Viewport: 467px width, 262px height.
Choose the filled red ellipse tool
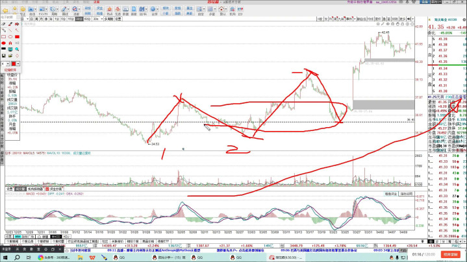pyautogui.click(x=4, y=43)
